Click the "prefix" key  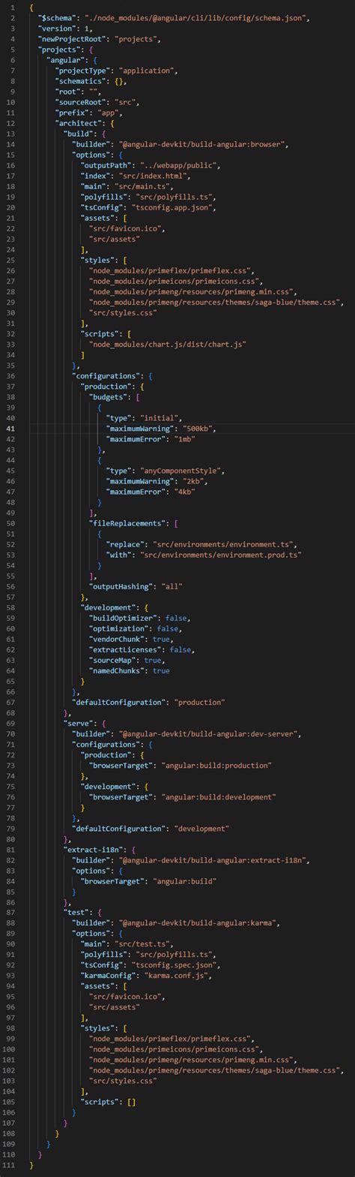click(x=72, y=113)
